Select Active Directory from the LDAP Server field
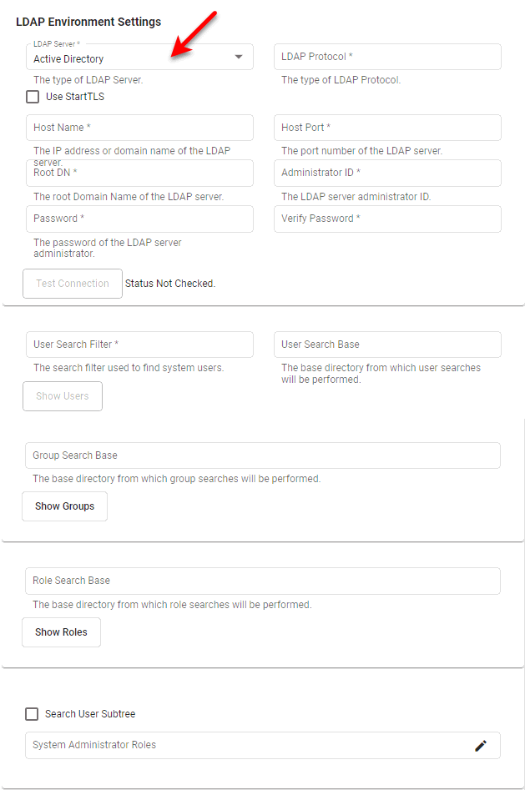 (125, 59)
